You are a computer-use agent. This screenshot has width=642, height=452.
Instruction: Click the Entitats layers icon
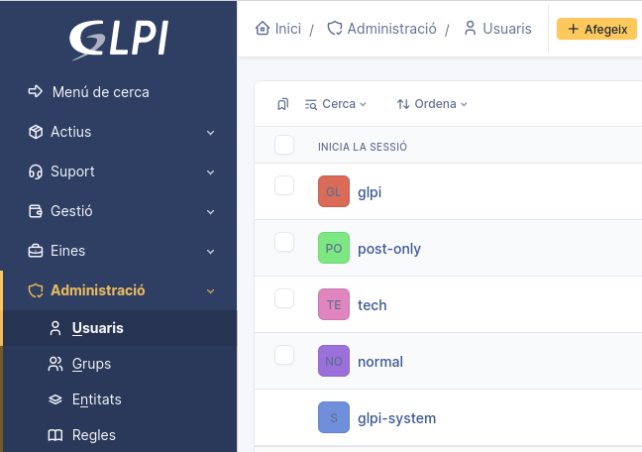[x=55, y=399]
